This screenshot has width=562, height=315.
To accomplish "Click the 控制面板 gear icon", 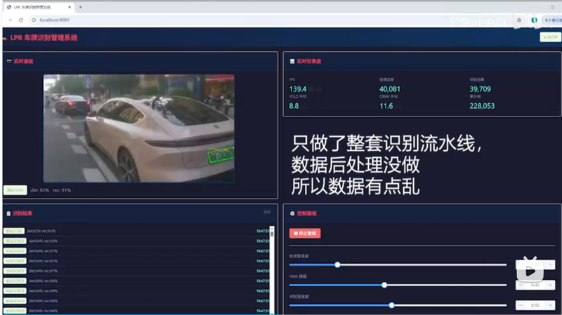I will [292, 213].
